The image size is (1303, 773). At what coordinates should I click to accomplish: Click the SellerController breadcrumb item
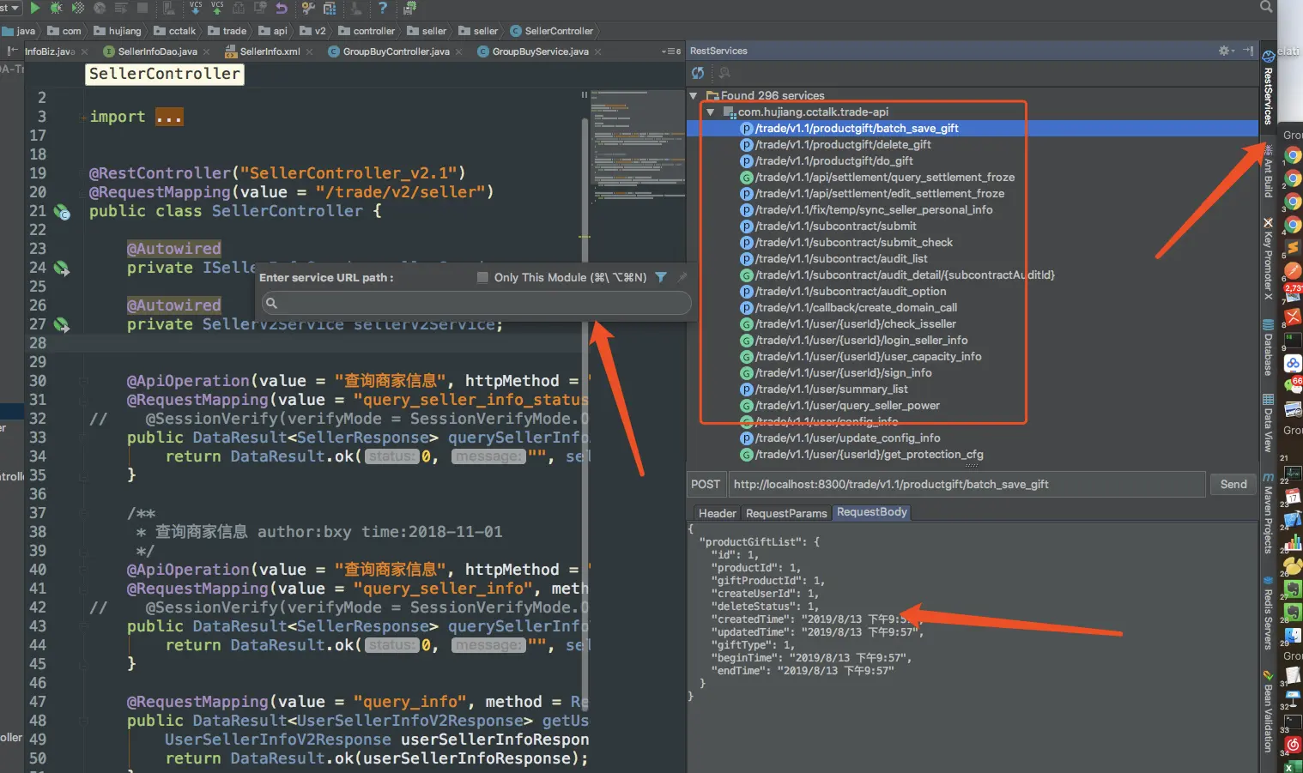click(552, 31)
